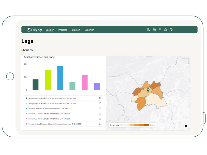Click the darkest Steuersatz legend swatch
This screenshot has width=207, height=155.
coord(146,125)
